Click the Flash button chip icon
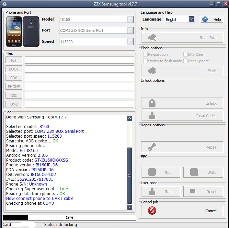 (x=152, y=71)
